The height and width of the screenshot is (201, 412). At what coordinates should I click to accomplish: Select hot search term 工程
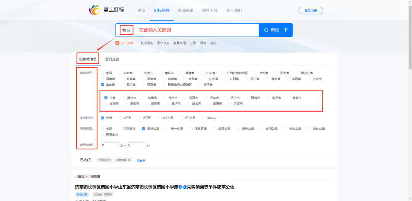click(x=193, y=43)
